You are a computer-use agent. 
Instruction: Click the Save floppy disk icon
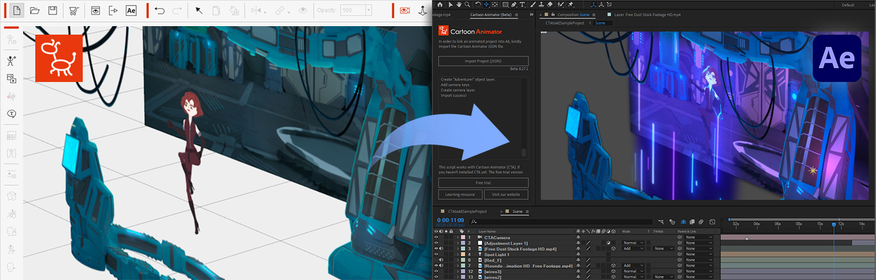[x=53, y=10]
